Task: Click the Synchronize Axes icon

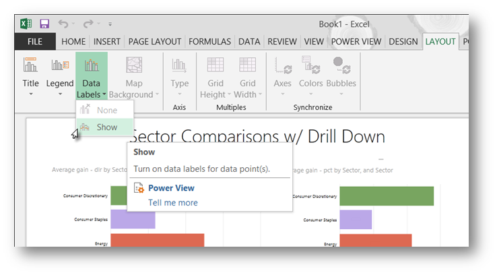Action: (283, 65)
